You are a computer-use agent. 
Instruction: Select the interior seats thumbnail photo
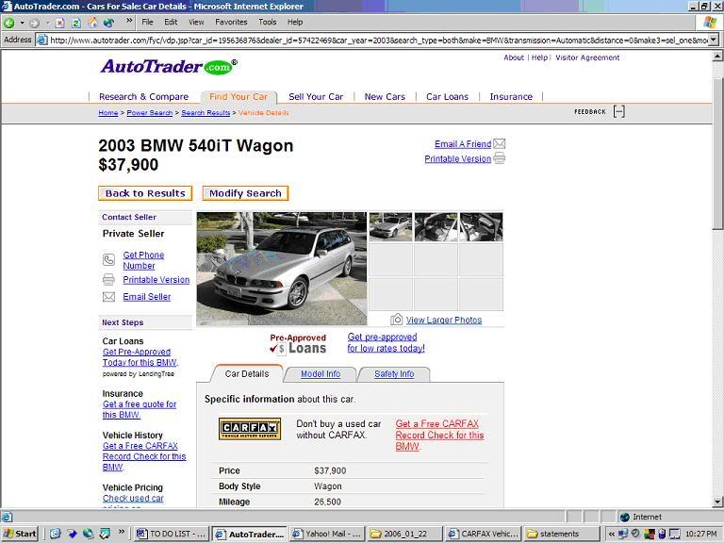(x=436, y=226)
